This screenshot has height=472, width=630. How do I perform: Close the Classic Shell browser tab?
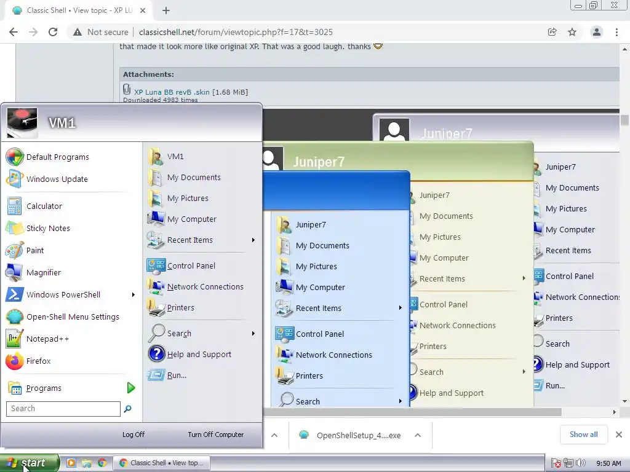[x=143, y=10]
